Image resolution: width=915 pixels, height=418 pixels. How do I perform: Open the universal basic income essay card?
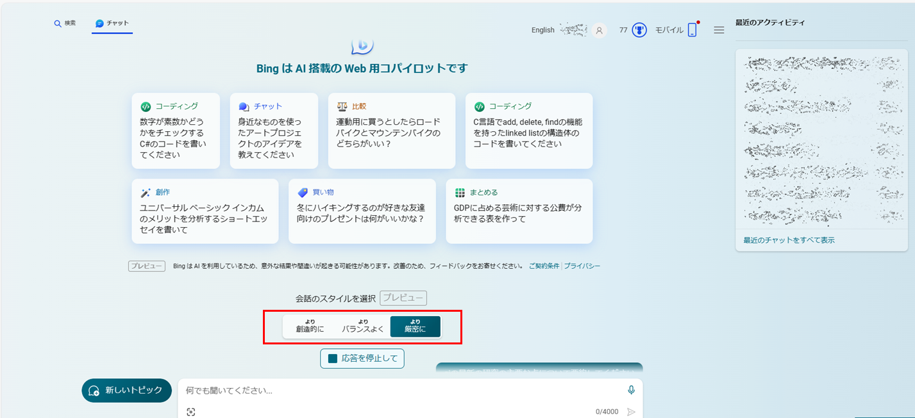click(x=205, y=211)
